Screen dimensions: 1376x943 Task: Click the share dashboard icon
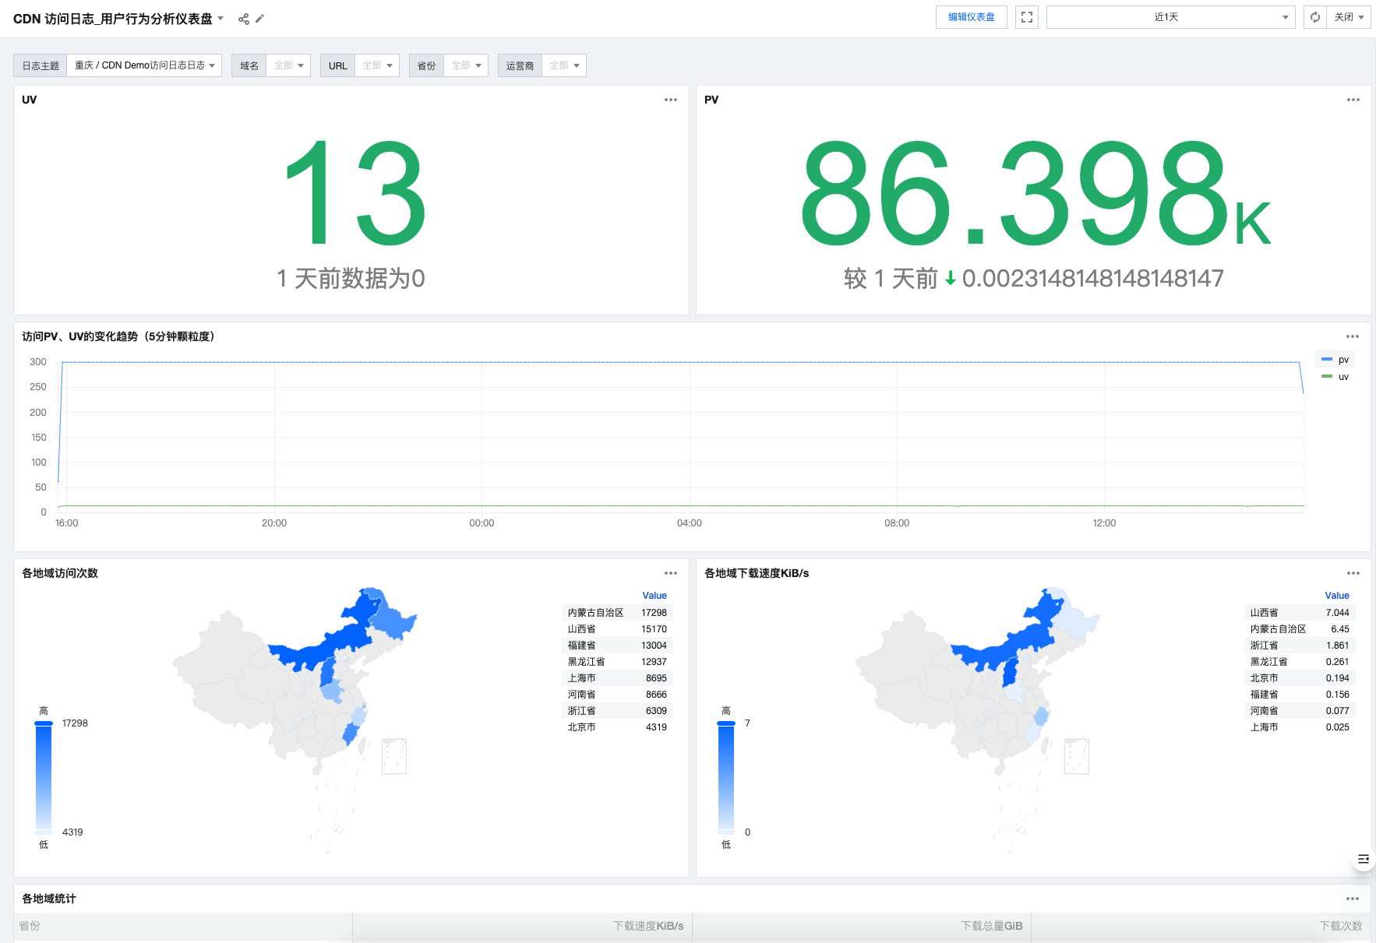point(244,19)
